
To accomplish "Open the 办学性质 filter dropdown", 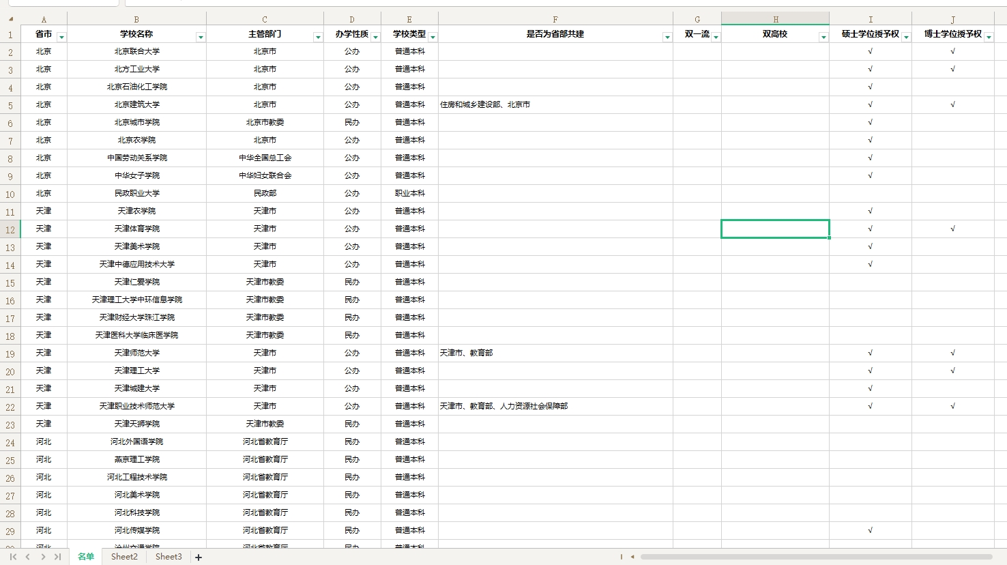I will [375, 37].
